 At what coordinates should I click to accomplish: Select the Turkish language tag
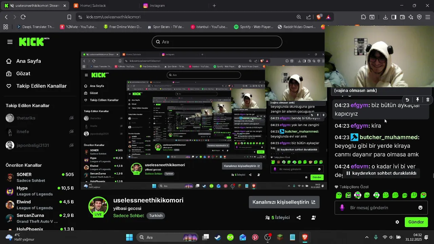156,216
